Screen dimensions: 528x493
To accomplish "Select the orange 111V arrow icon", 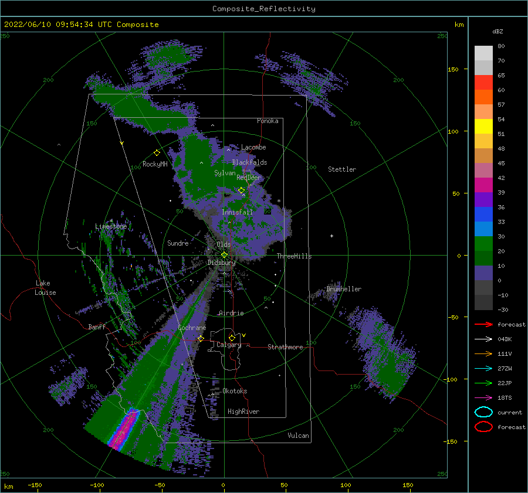I will [483, 353].
